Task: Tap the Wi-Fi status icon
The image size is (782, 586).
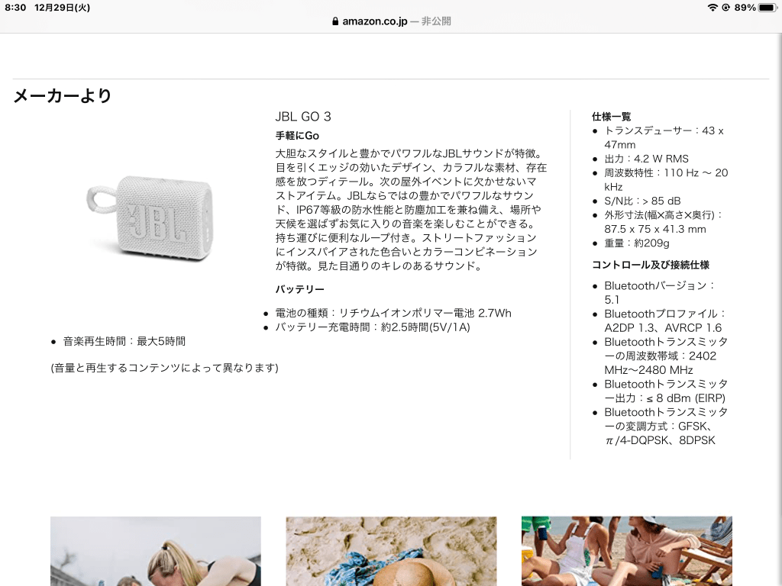Action: (713, 8)
